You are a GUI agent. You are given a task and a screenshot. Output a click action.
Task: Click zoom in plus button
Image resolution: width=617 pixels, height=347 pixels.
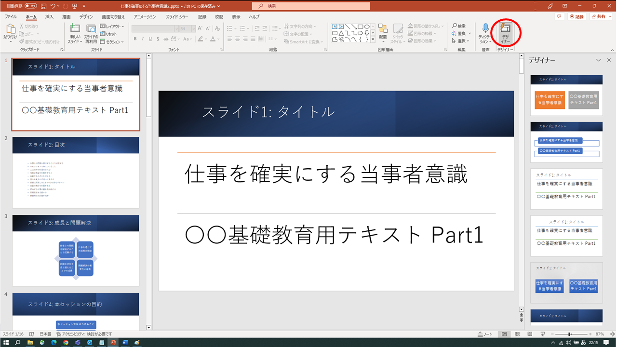coord(591,334)
